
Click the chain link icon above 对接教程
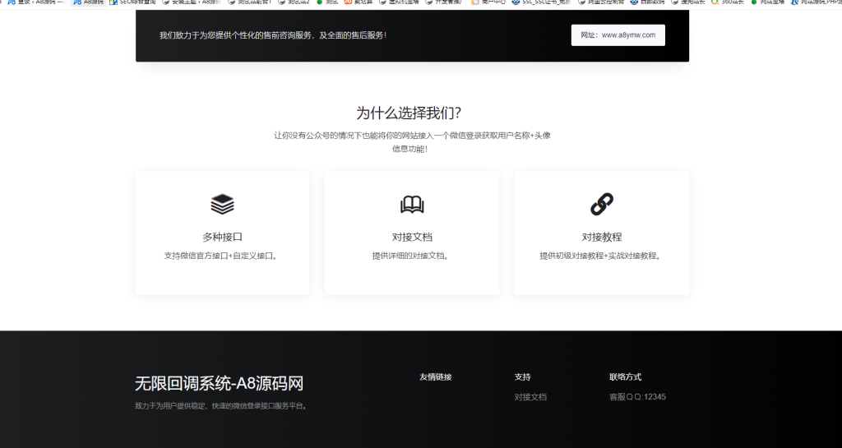pyautogui.click(x=601, y=205)
